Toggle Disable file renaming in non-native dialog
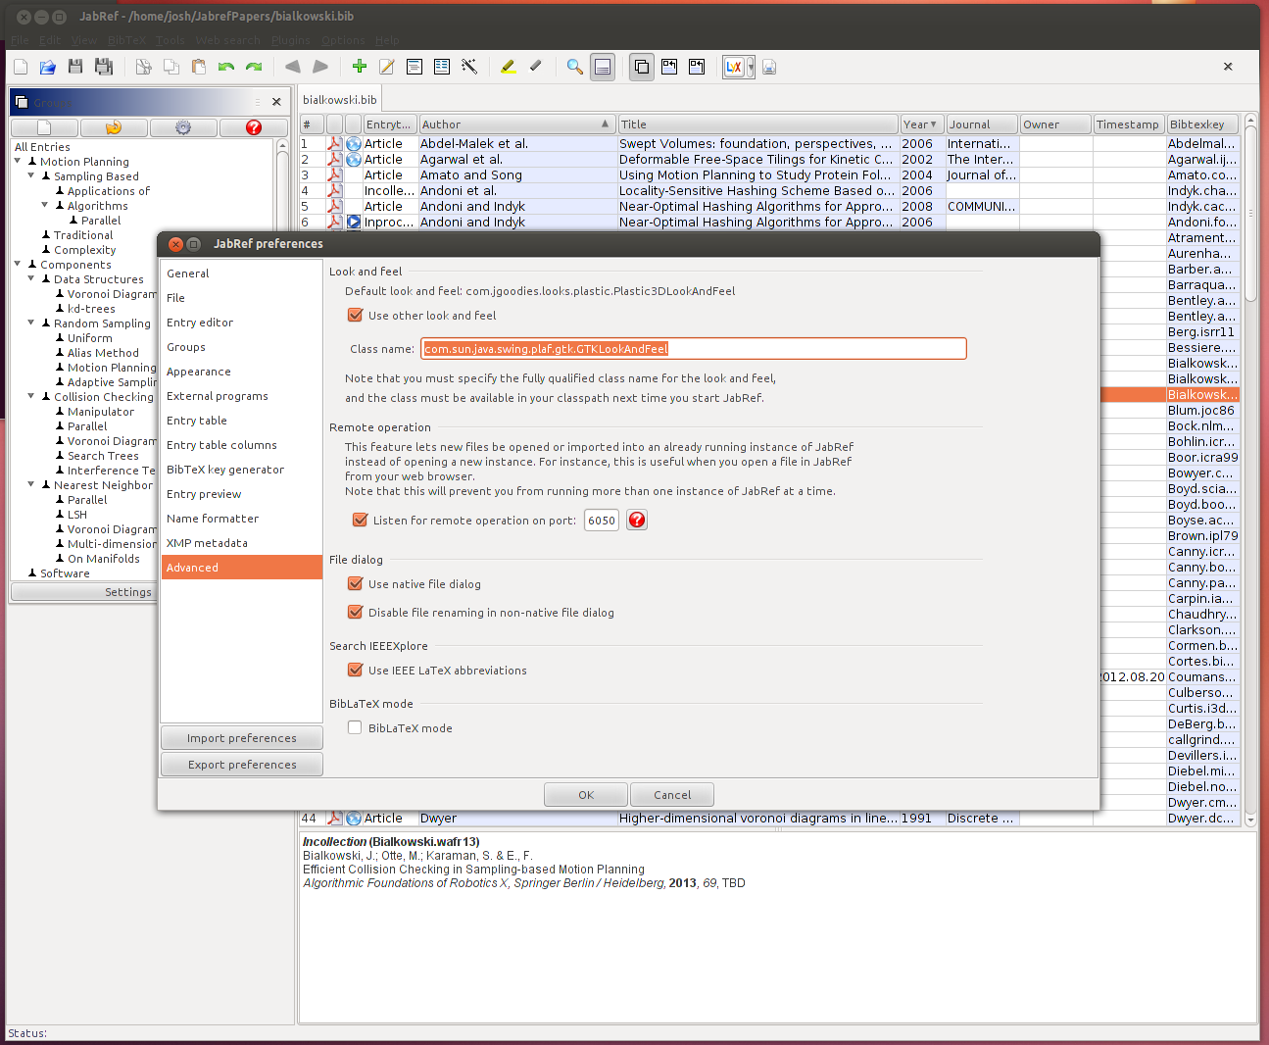1269x1045 pixels. [x=356, y=612]
